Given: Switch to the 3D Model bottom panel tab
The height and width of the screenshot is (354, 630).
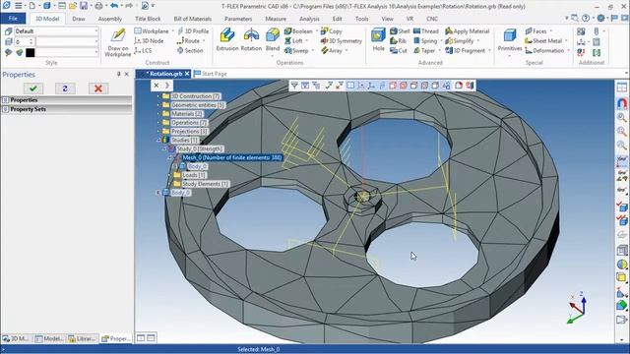Looking at the screenshot, I should [x=16, y=338].
